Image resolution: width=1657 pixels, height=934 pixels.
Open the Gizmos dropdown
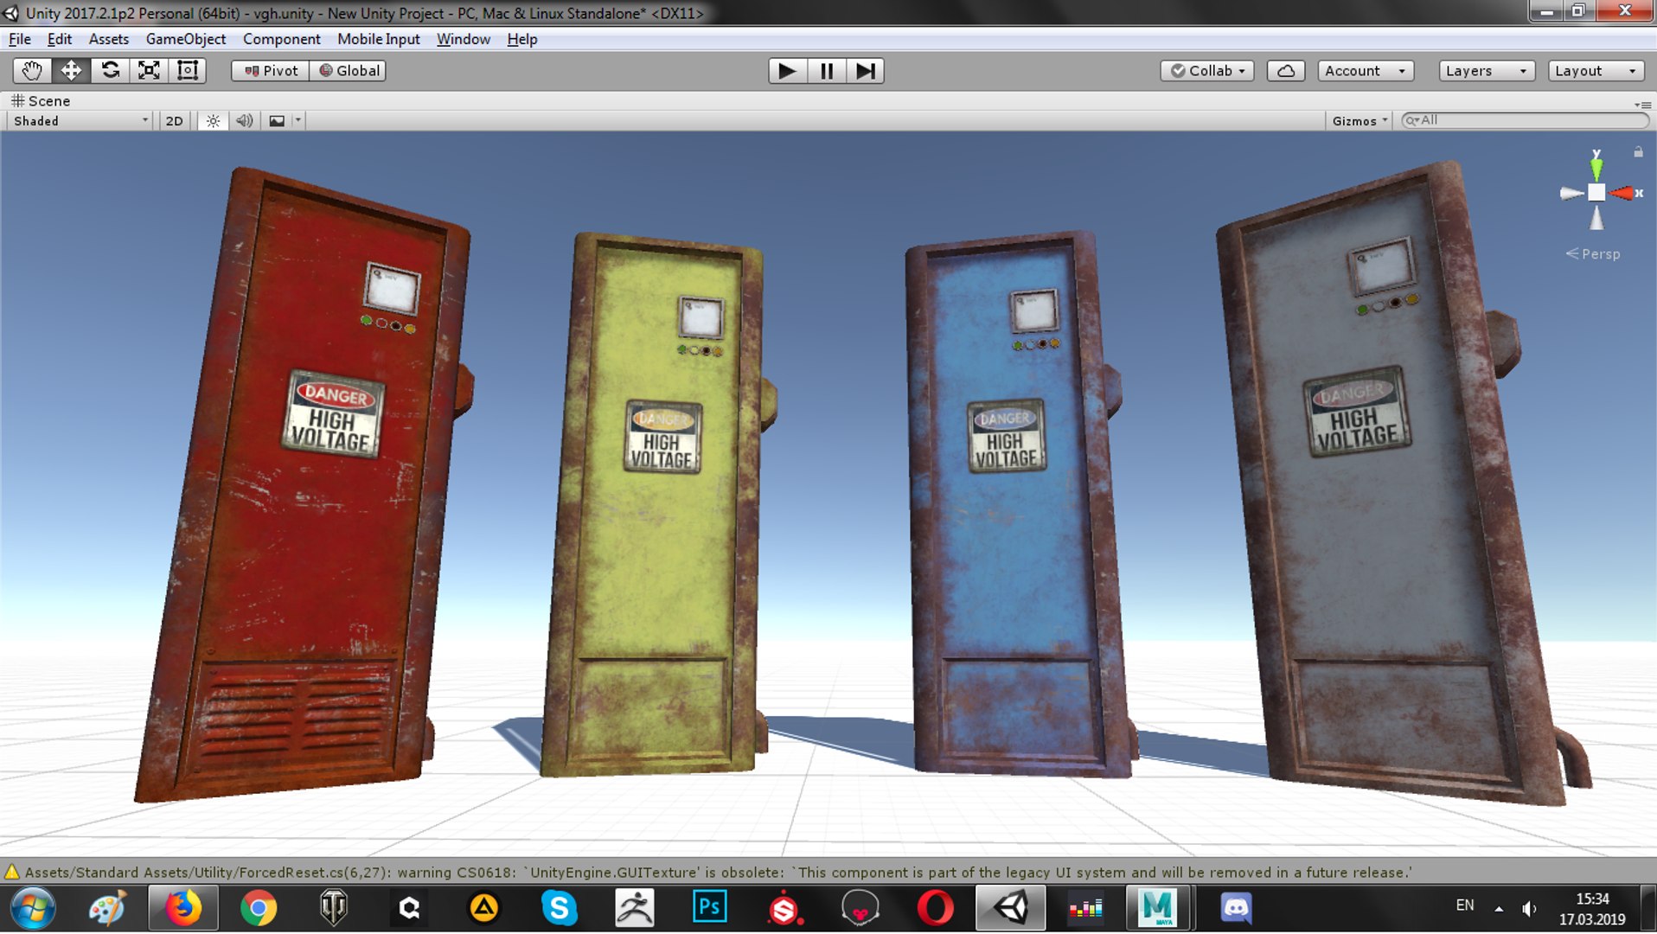(1360, 121)
